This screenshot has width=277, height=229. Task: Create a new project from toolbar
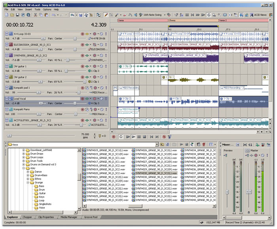point(7,15)
